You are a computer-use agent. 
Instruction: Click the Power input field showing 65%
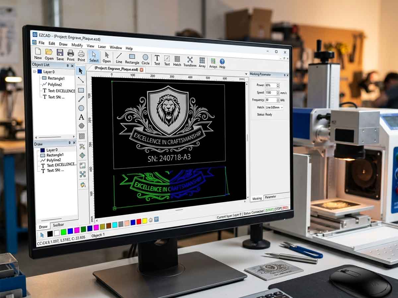[x=271, y=85]
